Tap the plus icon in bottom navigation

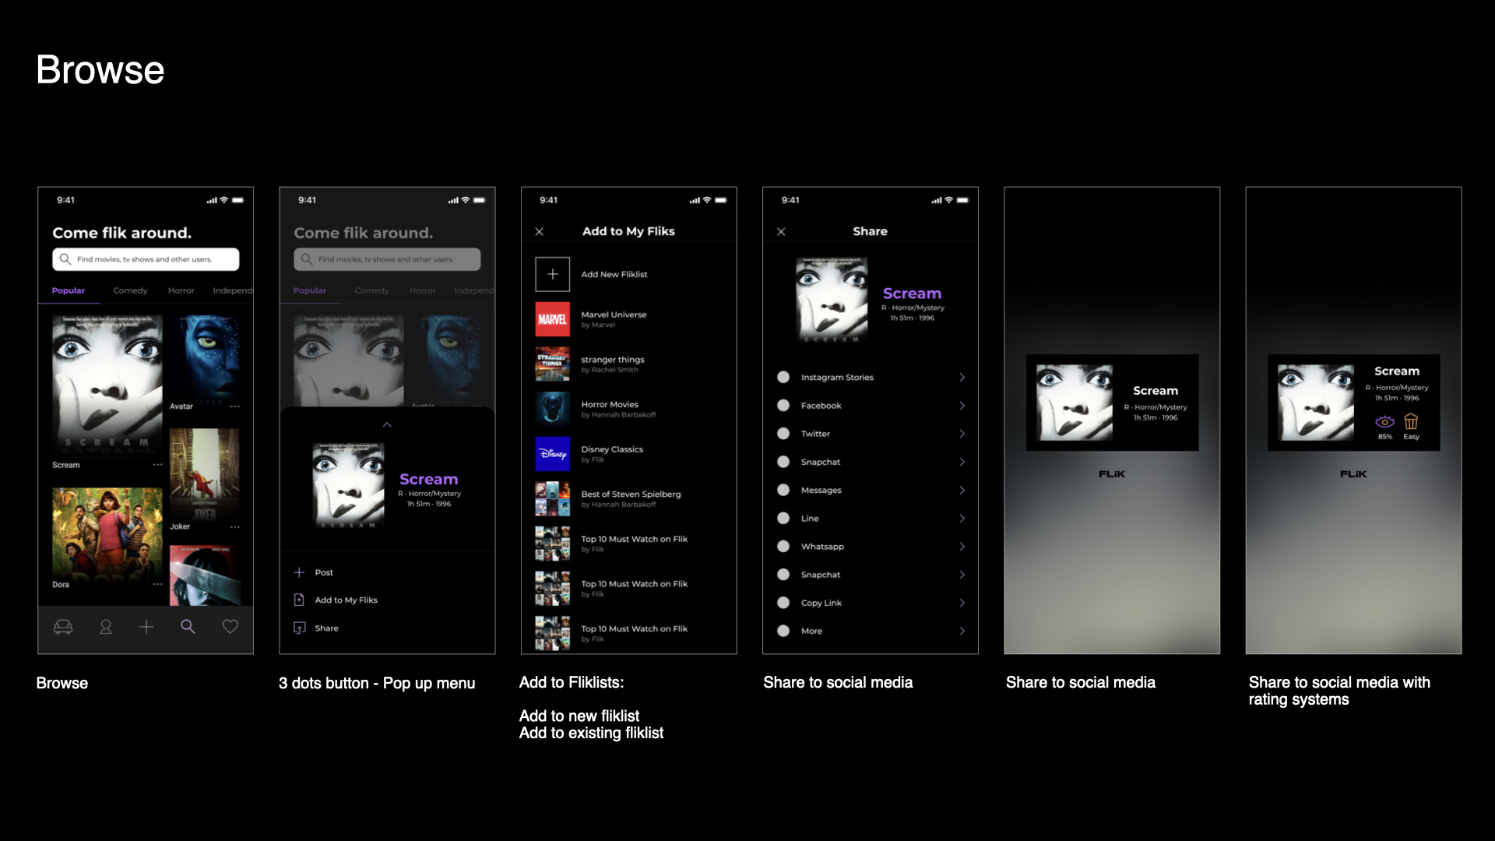pyautogui.click(x=146, y=627)
